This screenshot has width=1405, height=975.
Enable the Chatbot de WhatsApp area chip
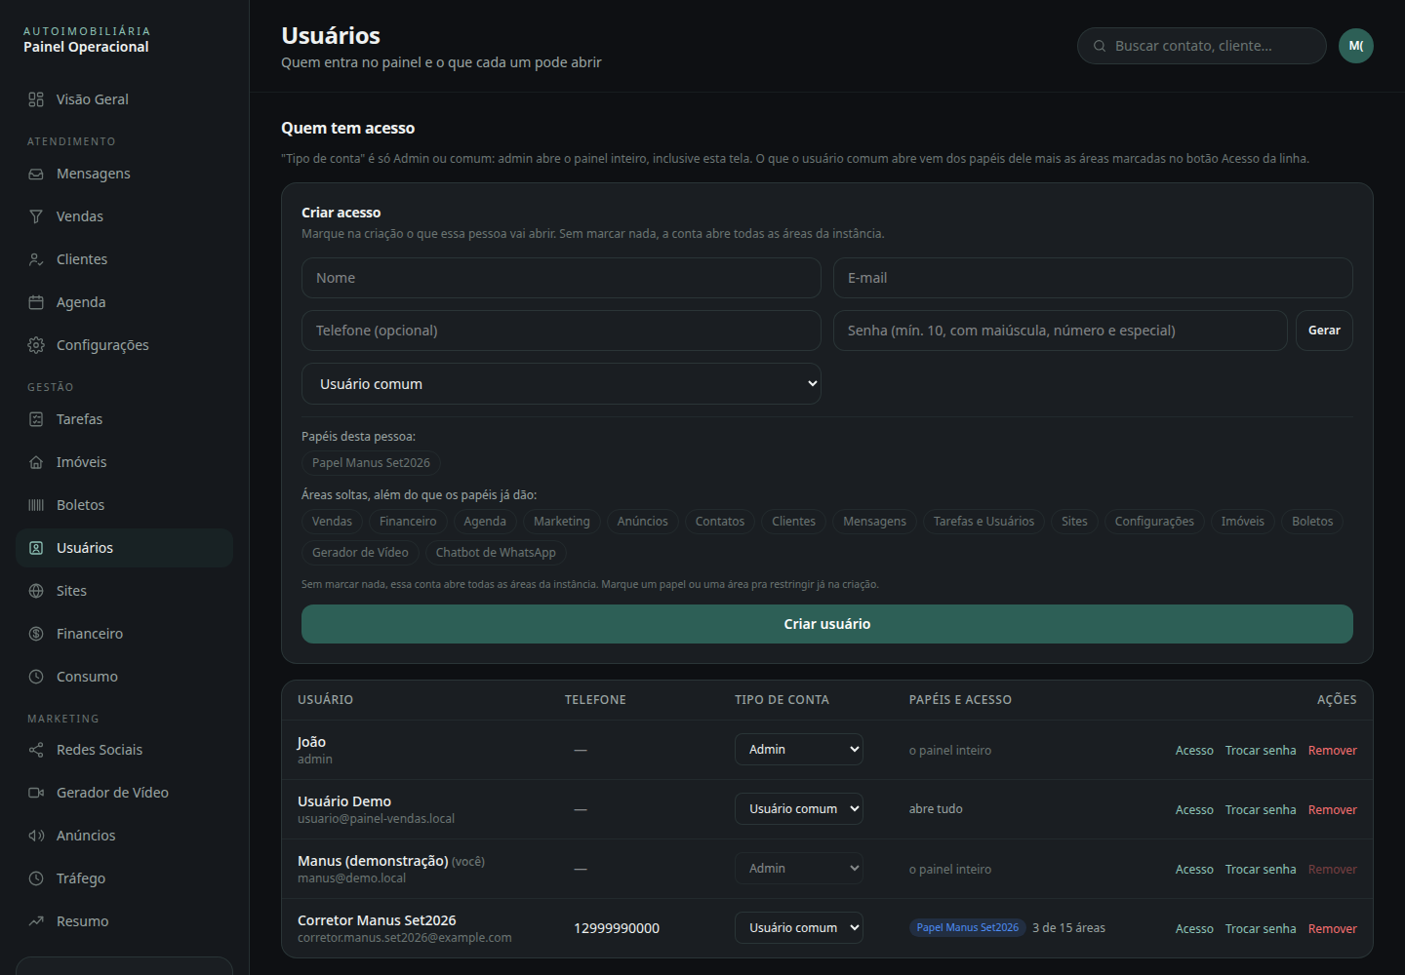pyautogui.click(x=496, y=553)
